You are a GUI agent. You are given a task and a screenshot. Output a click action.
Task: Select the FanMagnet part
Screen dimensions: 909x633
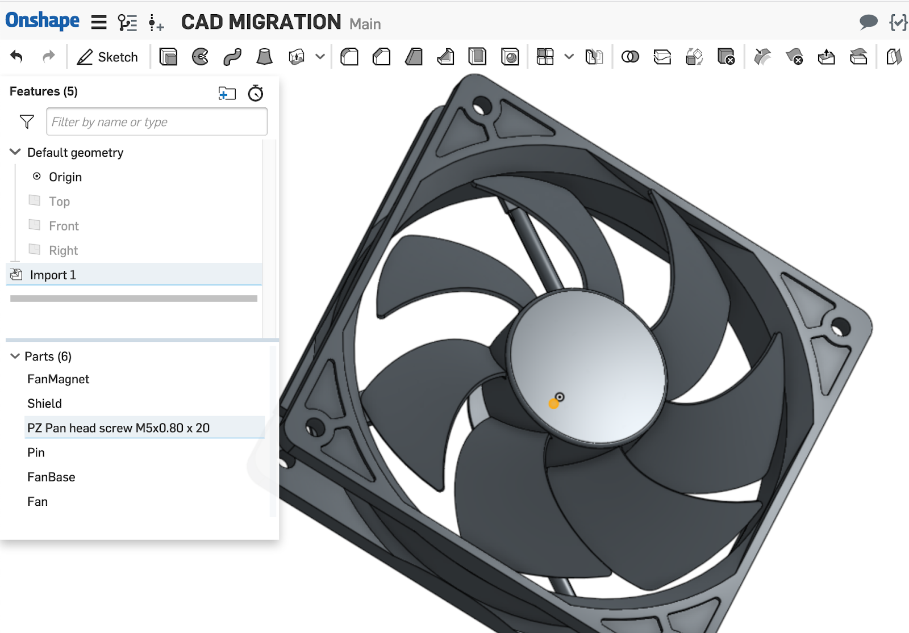(x=58, y=379)
